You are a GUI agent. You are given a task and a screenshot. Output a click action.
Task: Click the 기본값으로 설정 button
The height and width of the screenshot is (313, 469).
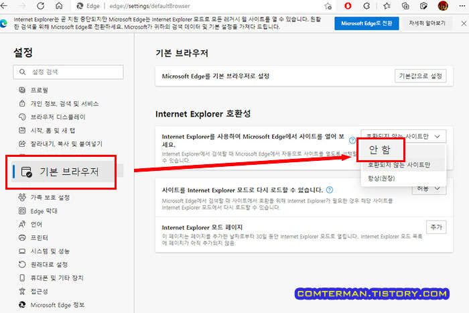[x=420, y=76]
